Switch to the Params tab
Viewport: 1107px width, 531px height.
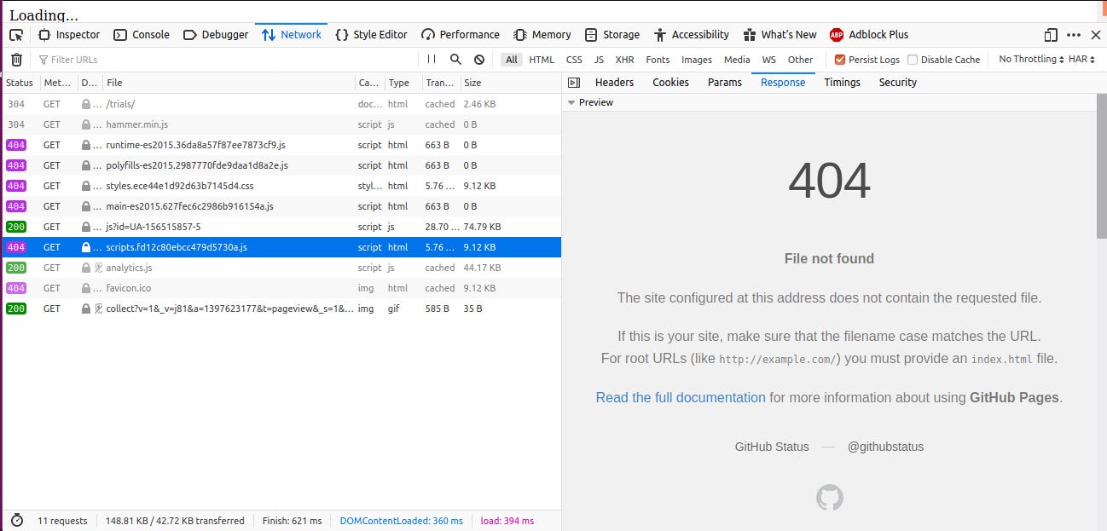coord(724,83)
